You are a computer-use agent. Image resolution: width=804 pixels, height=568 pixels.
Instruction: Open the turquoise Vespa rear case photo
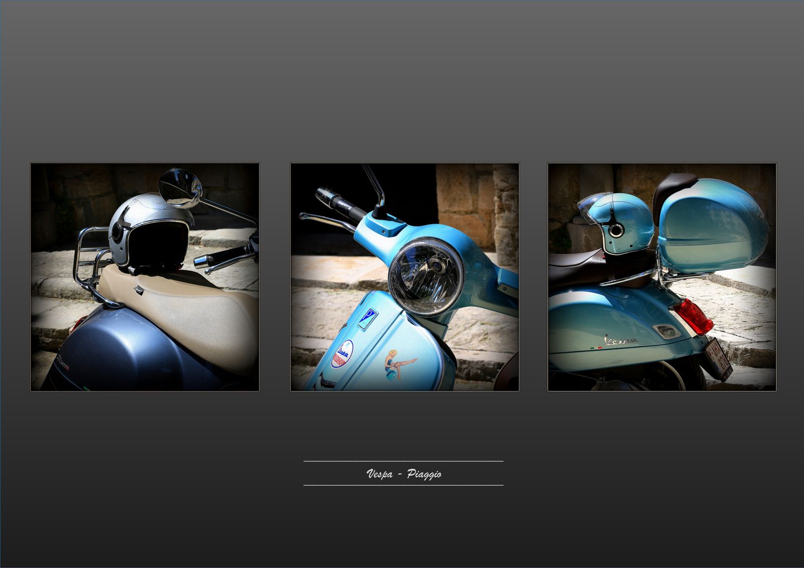(x=662, y=277)
